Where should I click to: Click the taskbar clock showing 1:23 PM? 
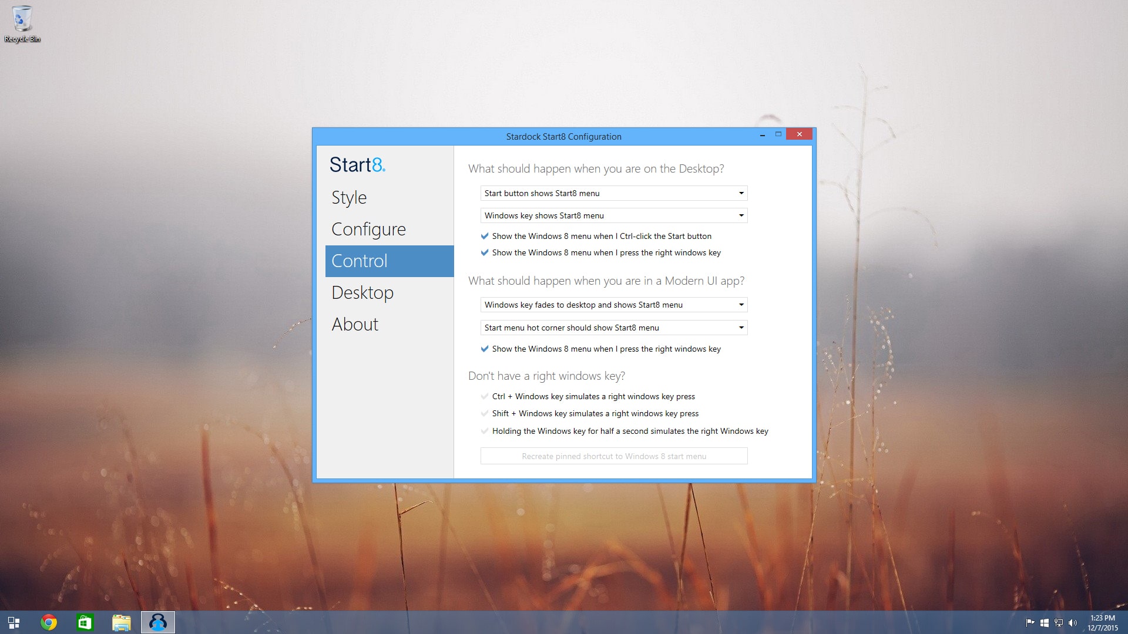pos(1103,623)
